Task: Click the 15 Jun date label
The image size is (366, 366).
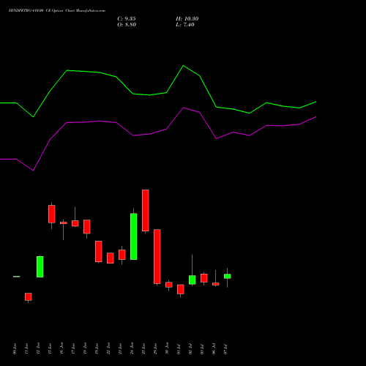Action: pyautogui.click(x=50, y=348)
